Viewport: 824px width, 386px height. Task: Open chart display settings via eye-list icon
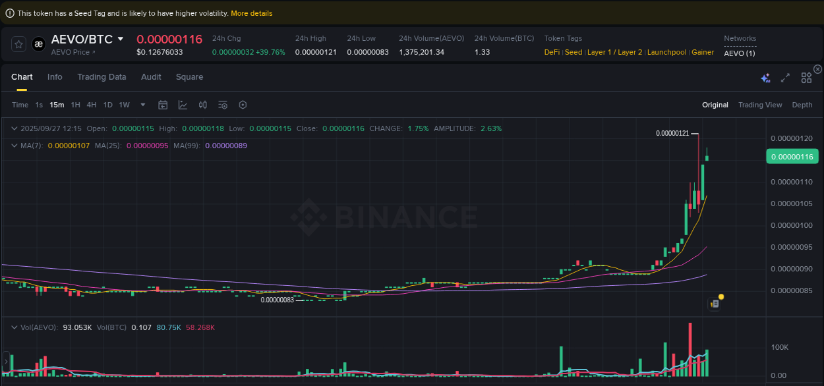pyautogui.click(x=222, y=105)
